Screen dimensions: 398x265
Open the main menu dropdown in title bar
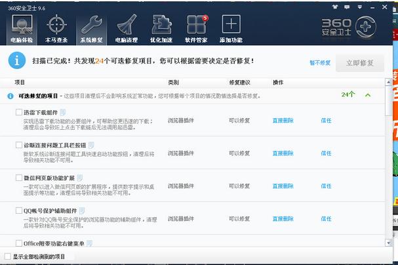[360, 7]
